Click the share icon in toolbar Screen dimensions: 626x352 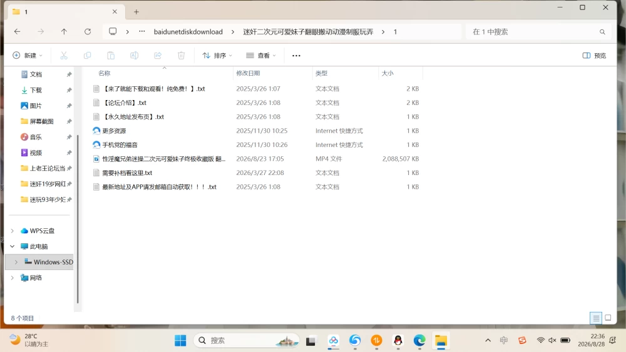tap(158, 56)
